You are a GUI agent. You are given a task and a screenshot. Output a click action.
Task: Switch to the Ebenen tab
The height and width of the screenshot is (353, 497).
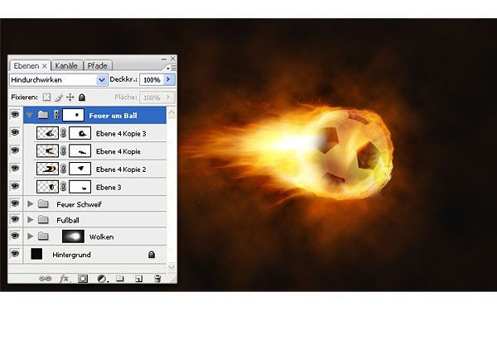(x=26, y=66)
